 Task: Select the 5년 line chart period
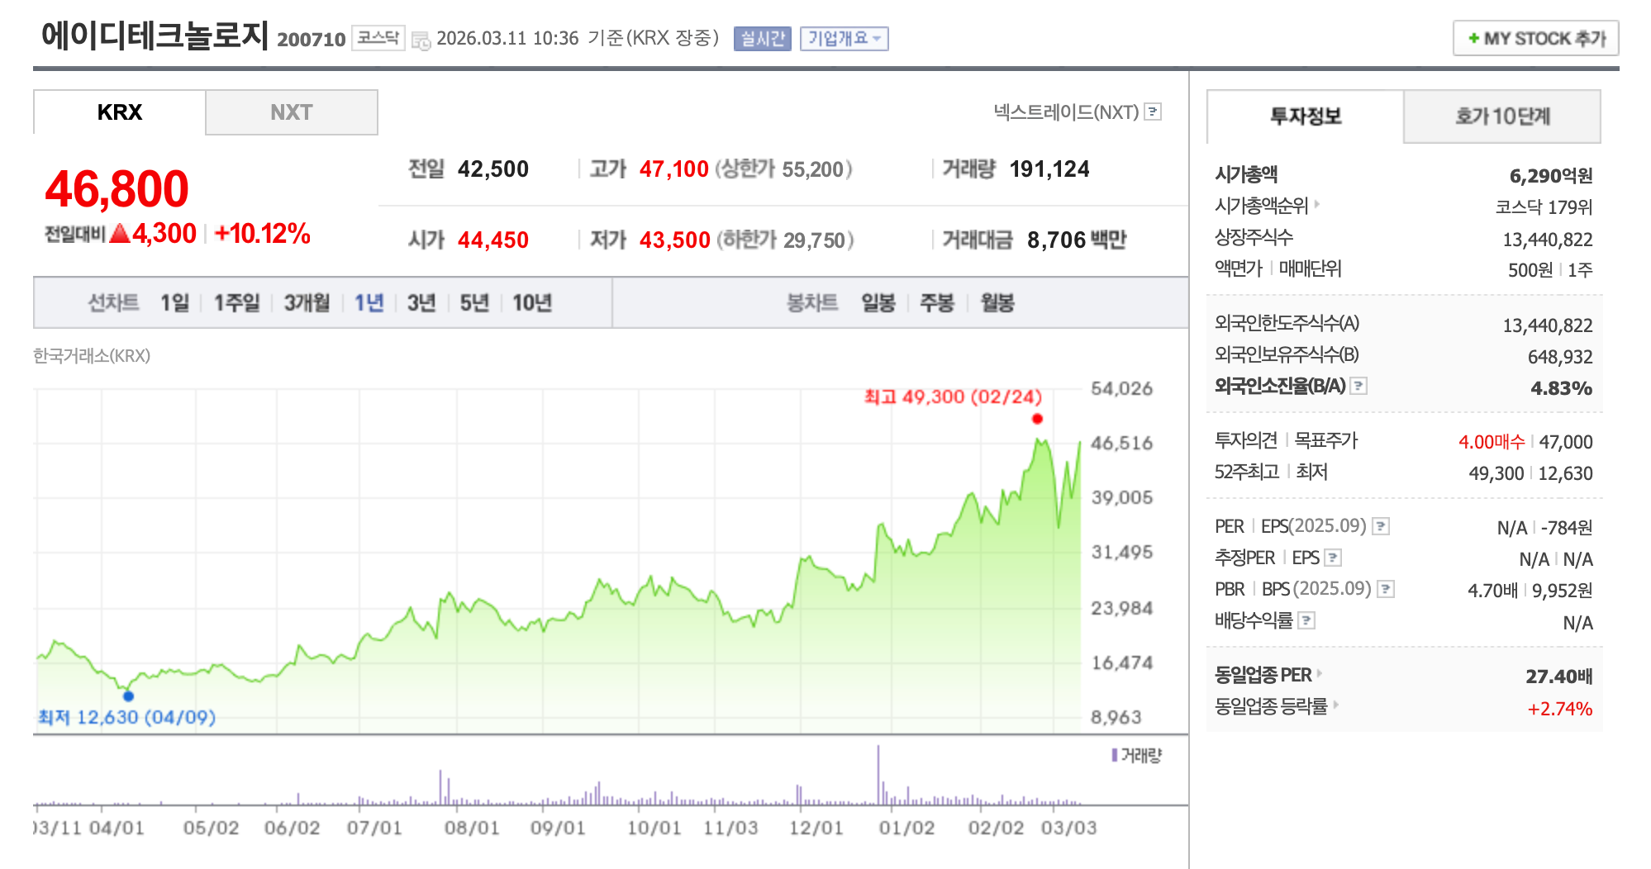[x=474, y=303]
